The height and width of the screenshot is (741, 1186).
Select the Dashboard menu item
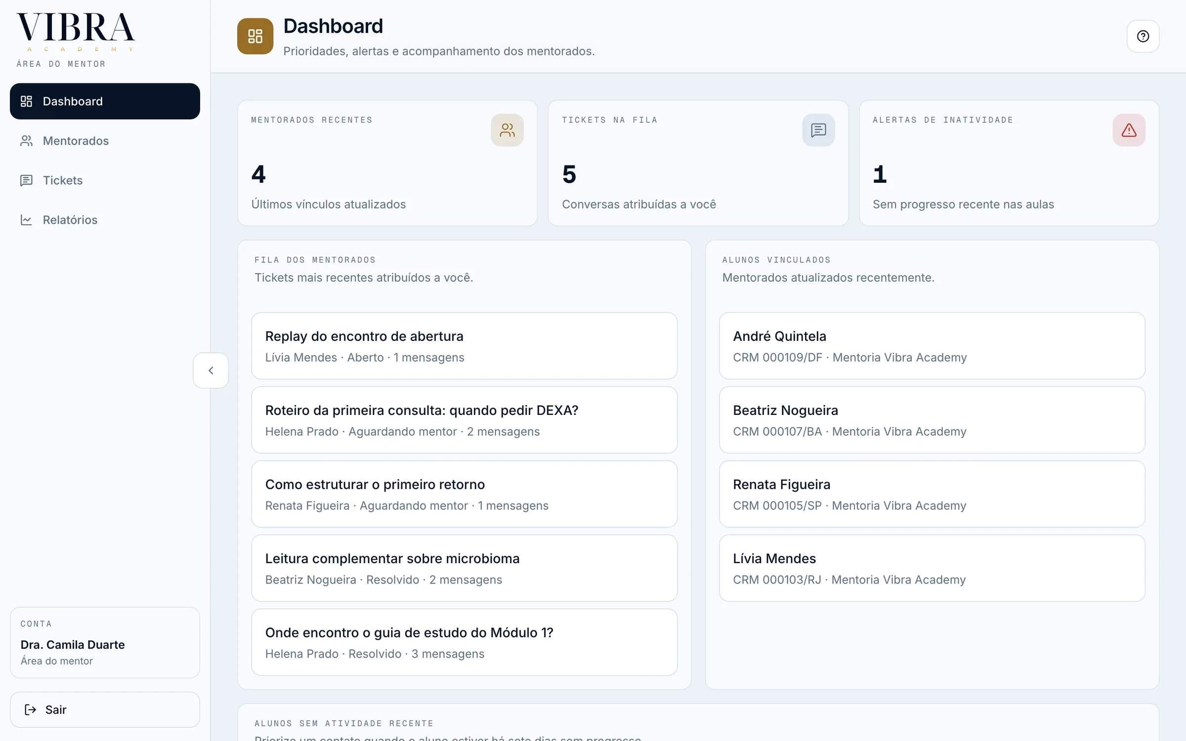105,101
